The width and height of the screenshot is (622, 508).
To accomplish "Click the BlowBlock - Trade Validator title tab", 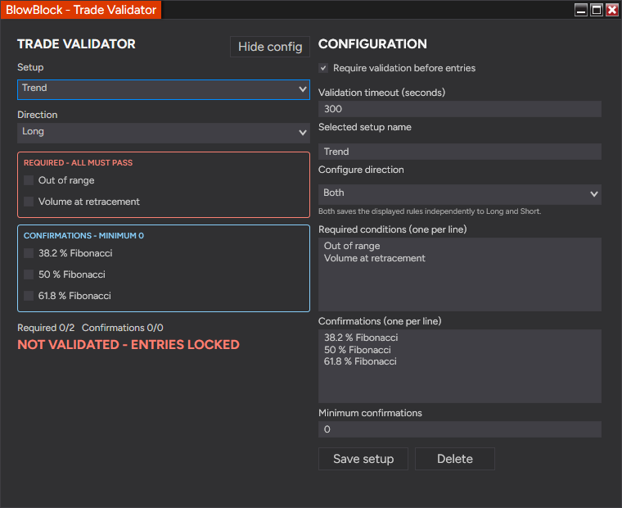I will [x=81, y=10].
